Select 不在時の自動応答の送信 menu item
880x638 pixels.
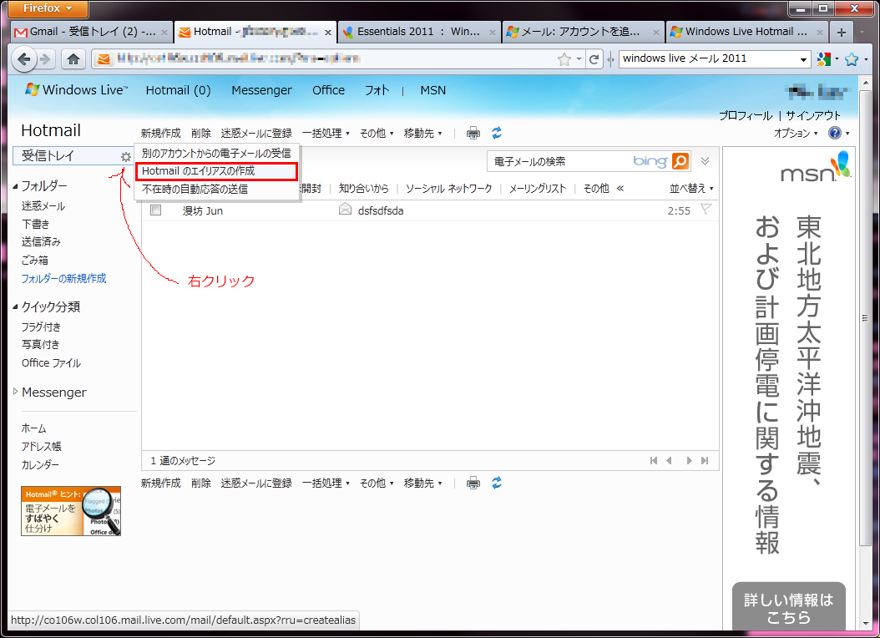(x=216, y=189)
